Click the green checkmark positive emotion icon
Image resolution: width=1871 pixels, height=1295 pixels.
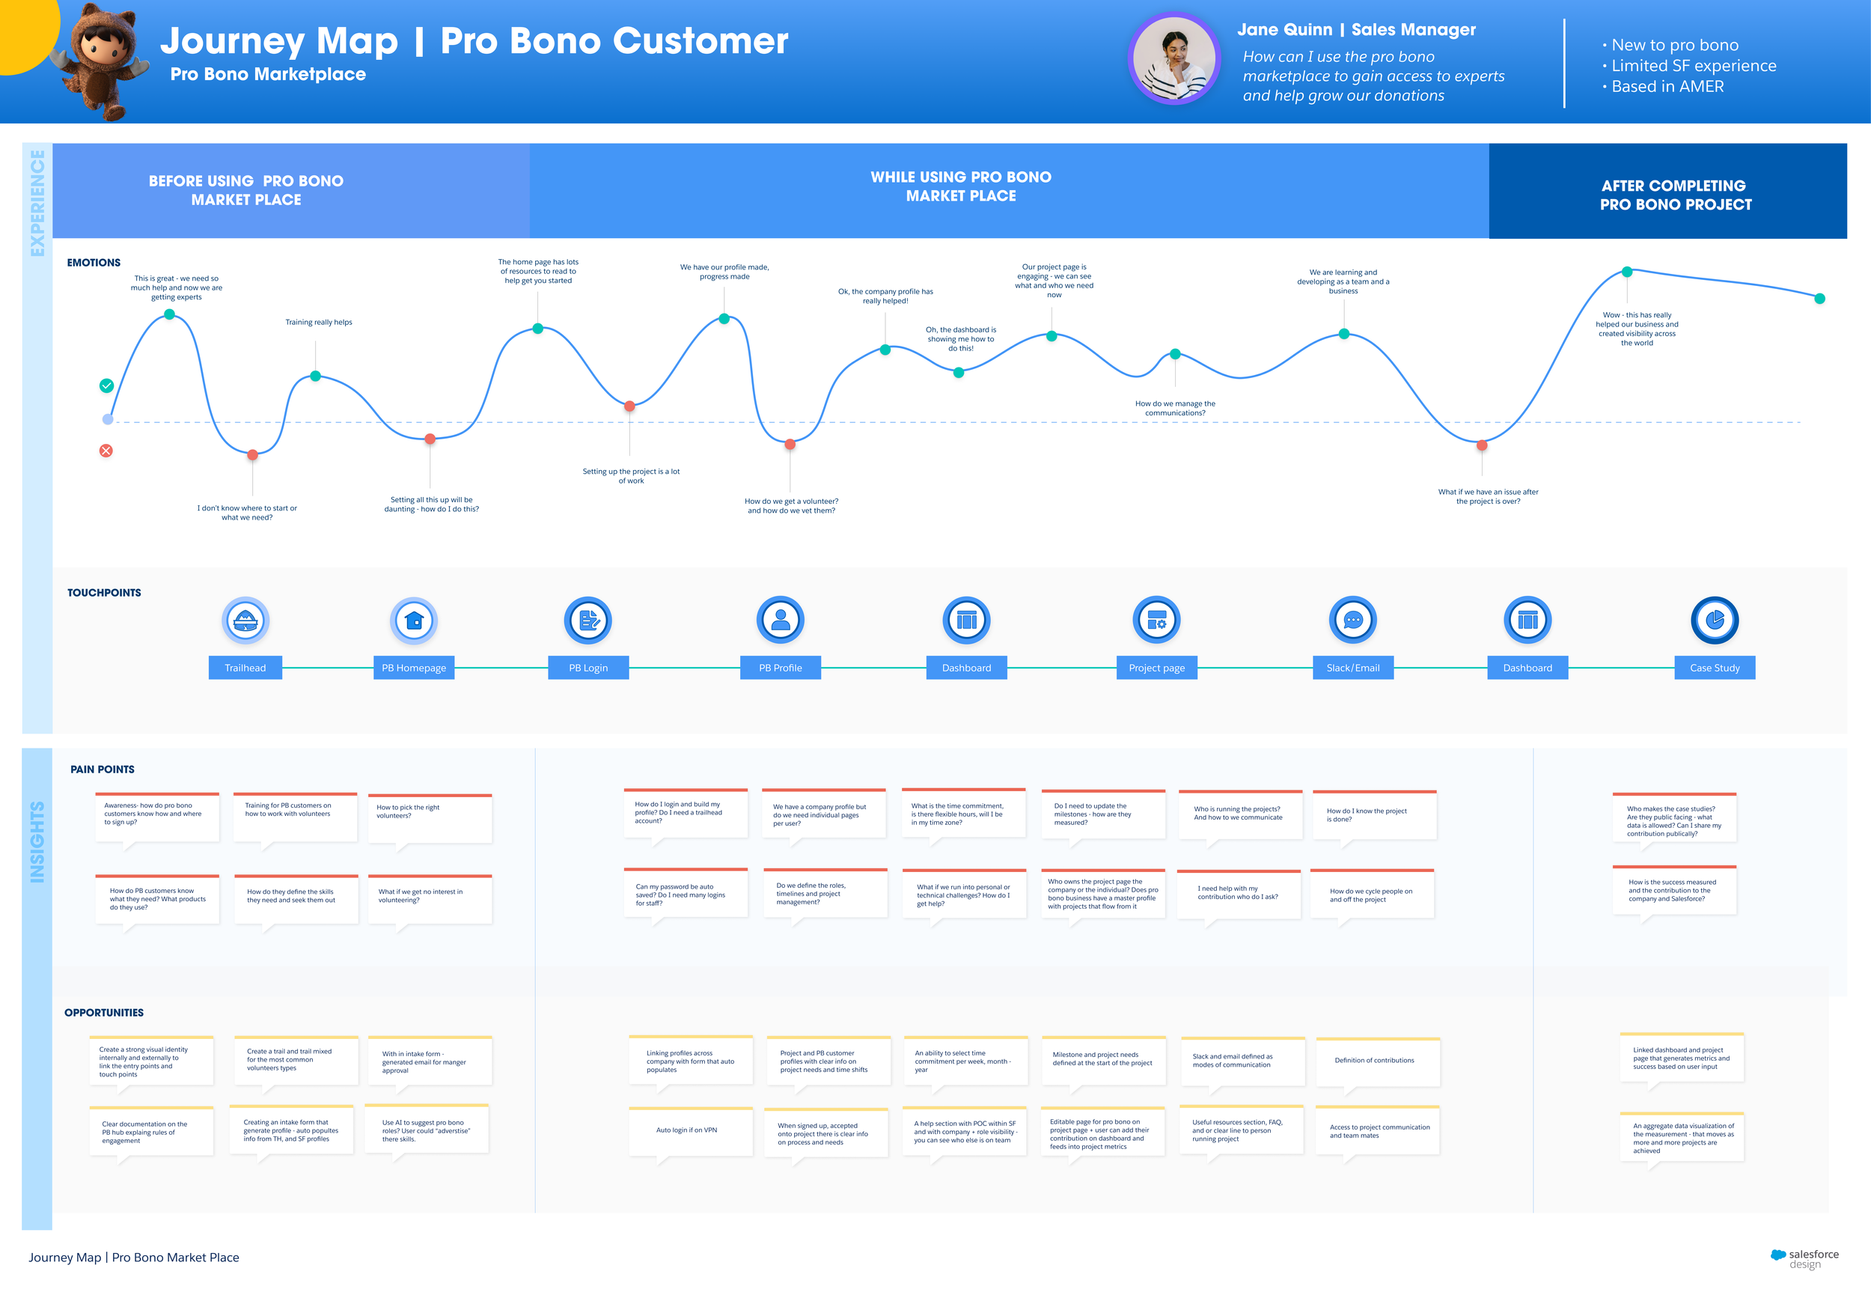click(106, 386)
